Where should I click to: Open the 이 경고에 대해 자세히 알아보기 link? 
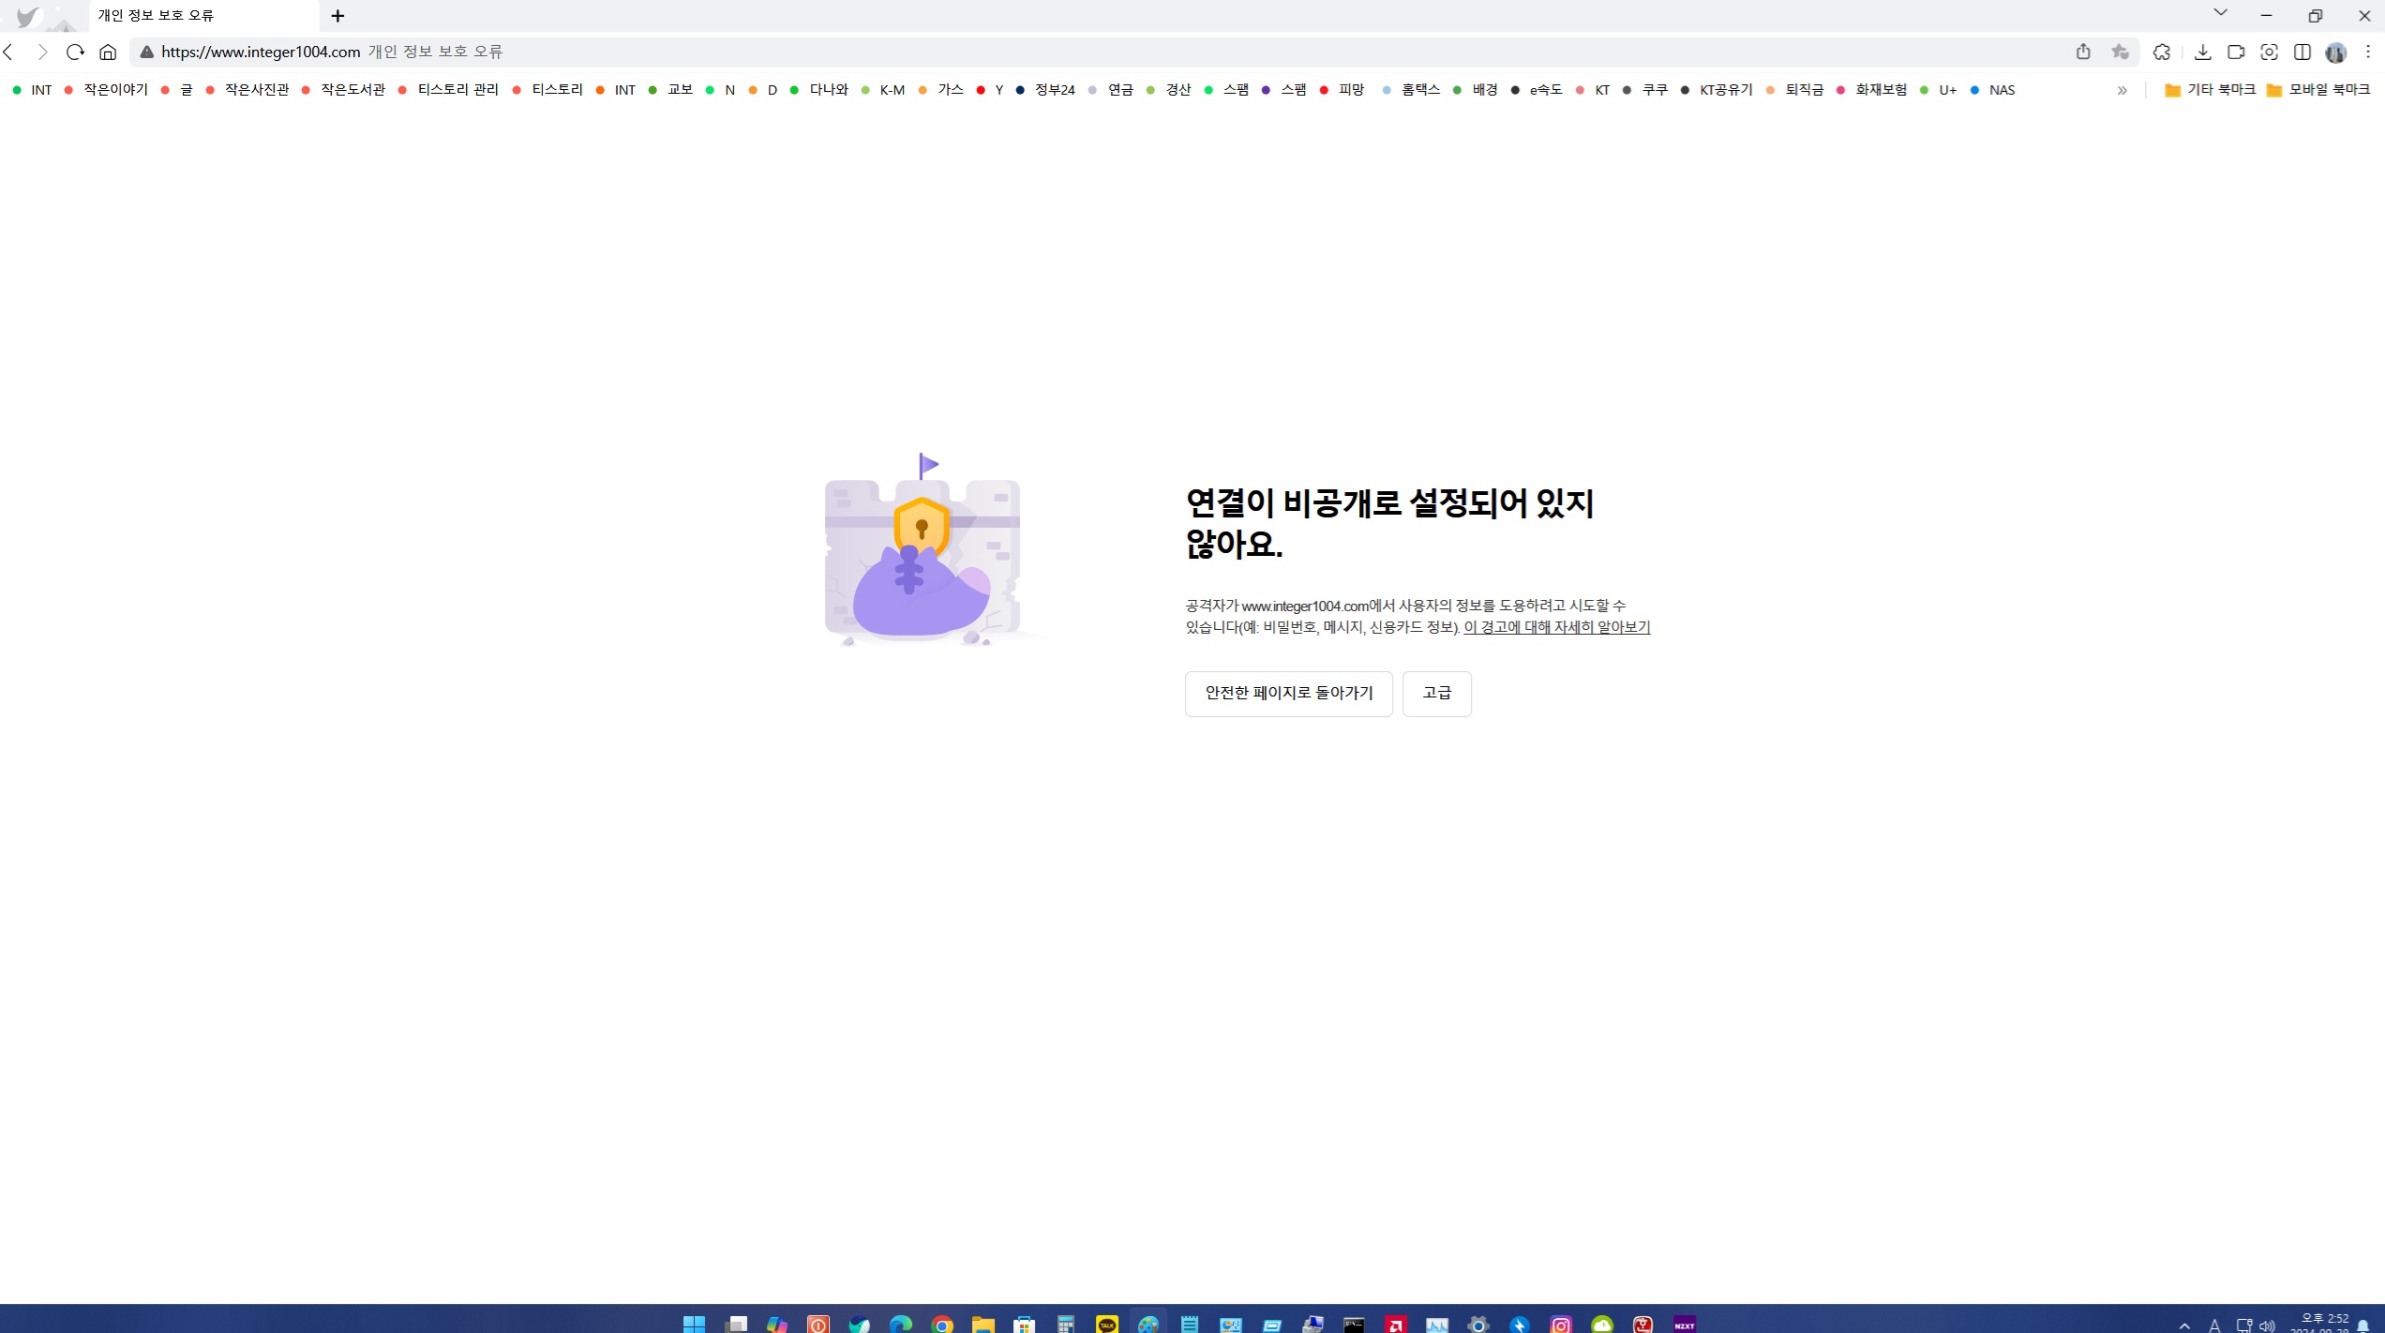(x=1556, y=626)
